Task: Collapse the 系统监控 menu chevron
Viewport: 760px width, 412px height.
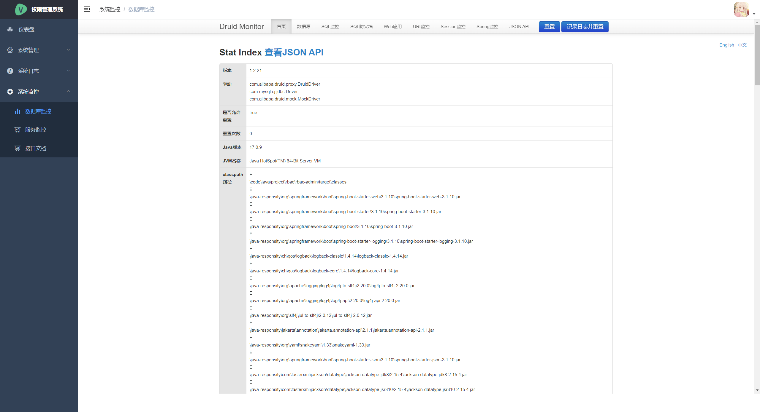Action: pos(69,91)
